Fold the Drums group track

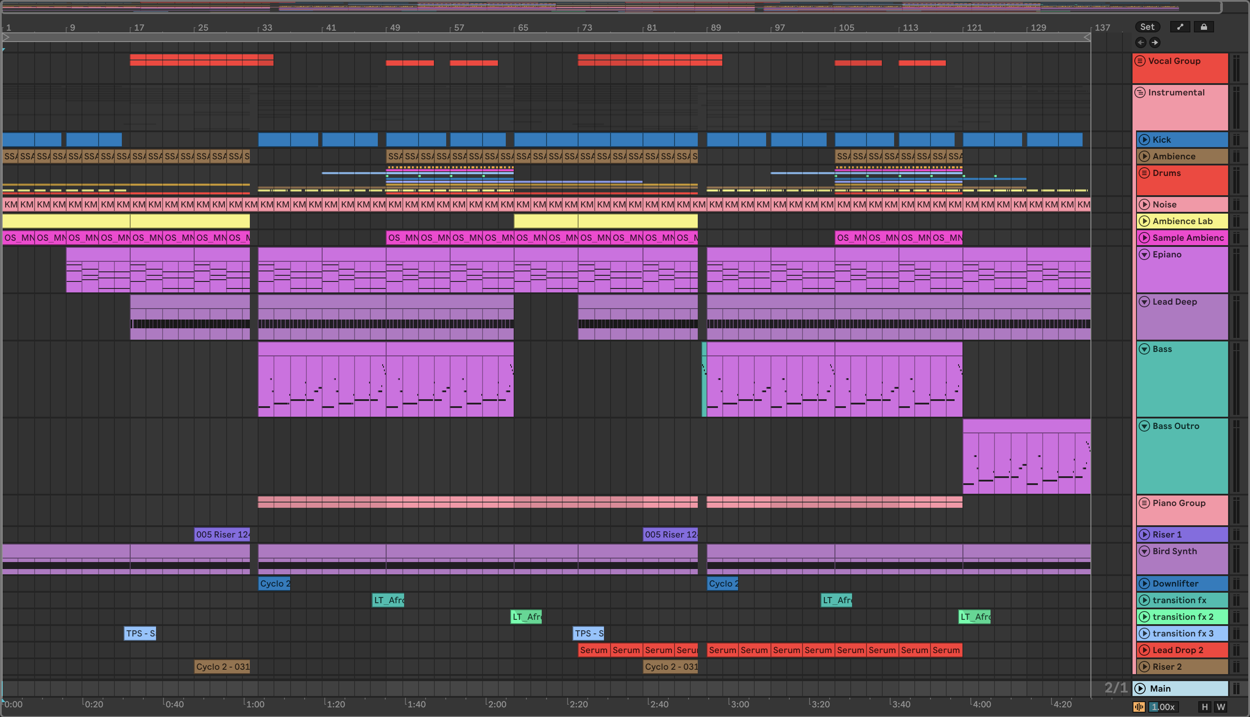tap(1144, 173)
